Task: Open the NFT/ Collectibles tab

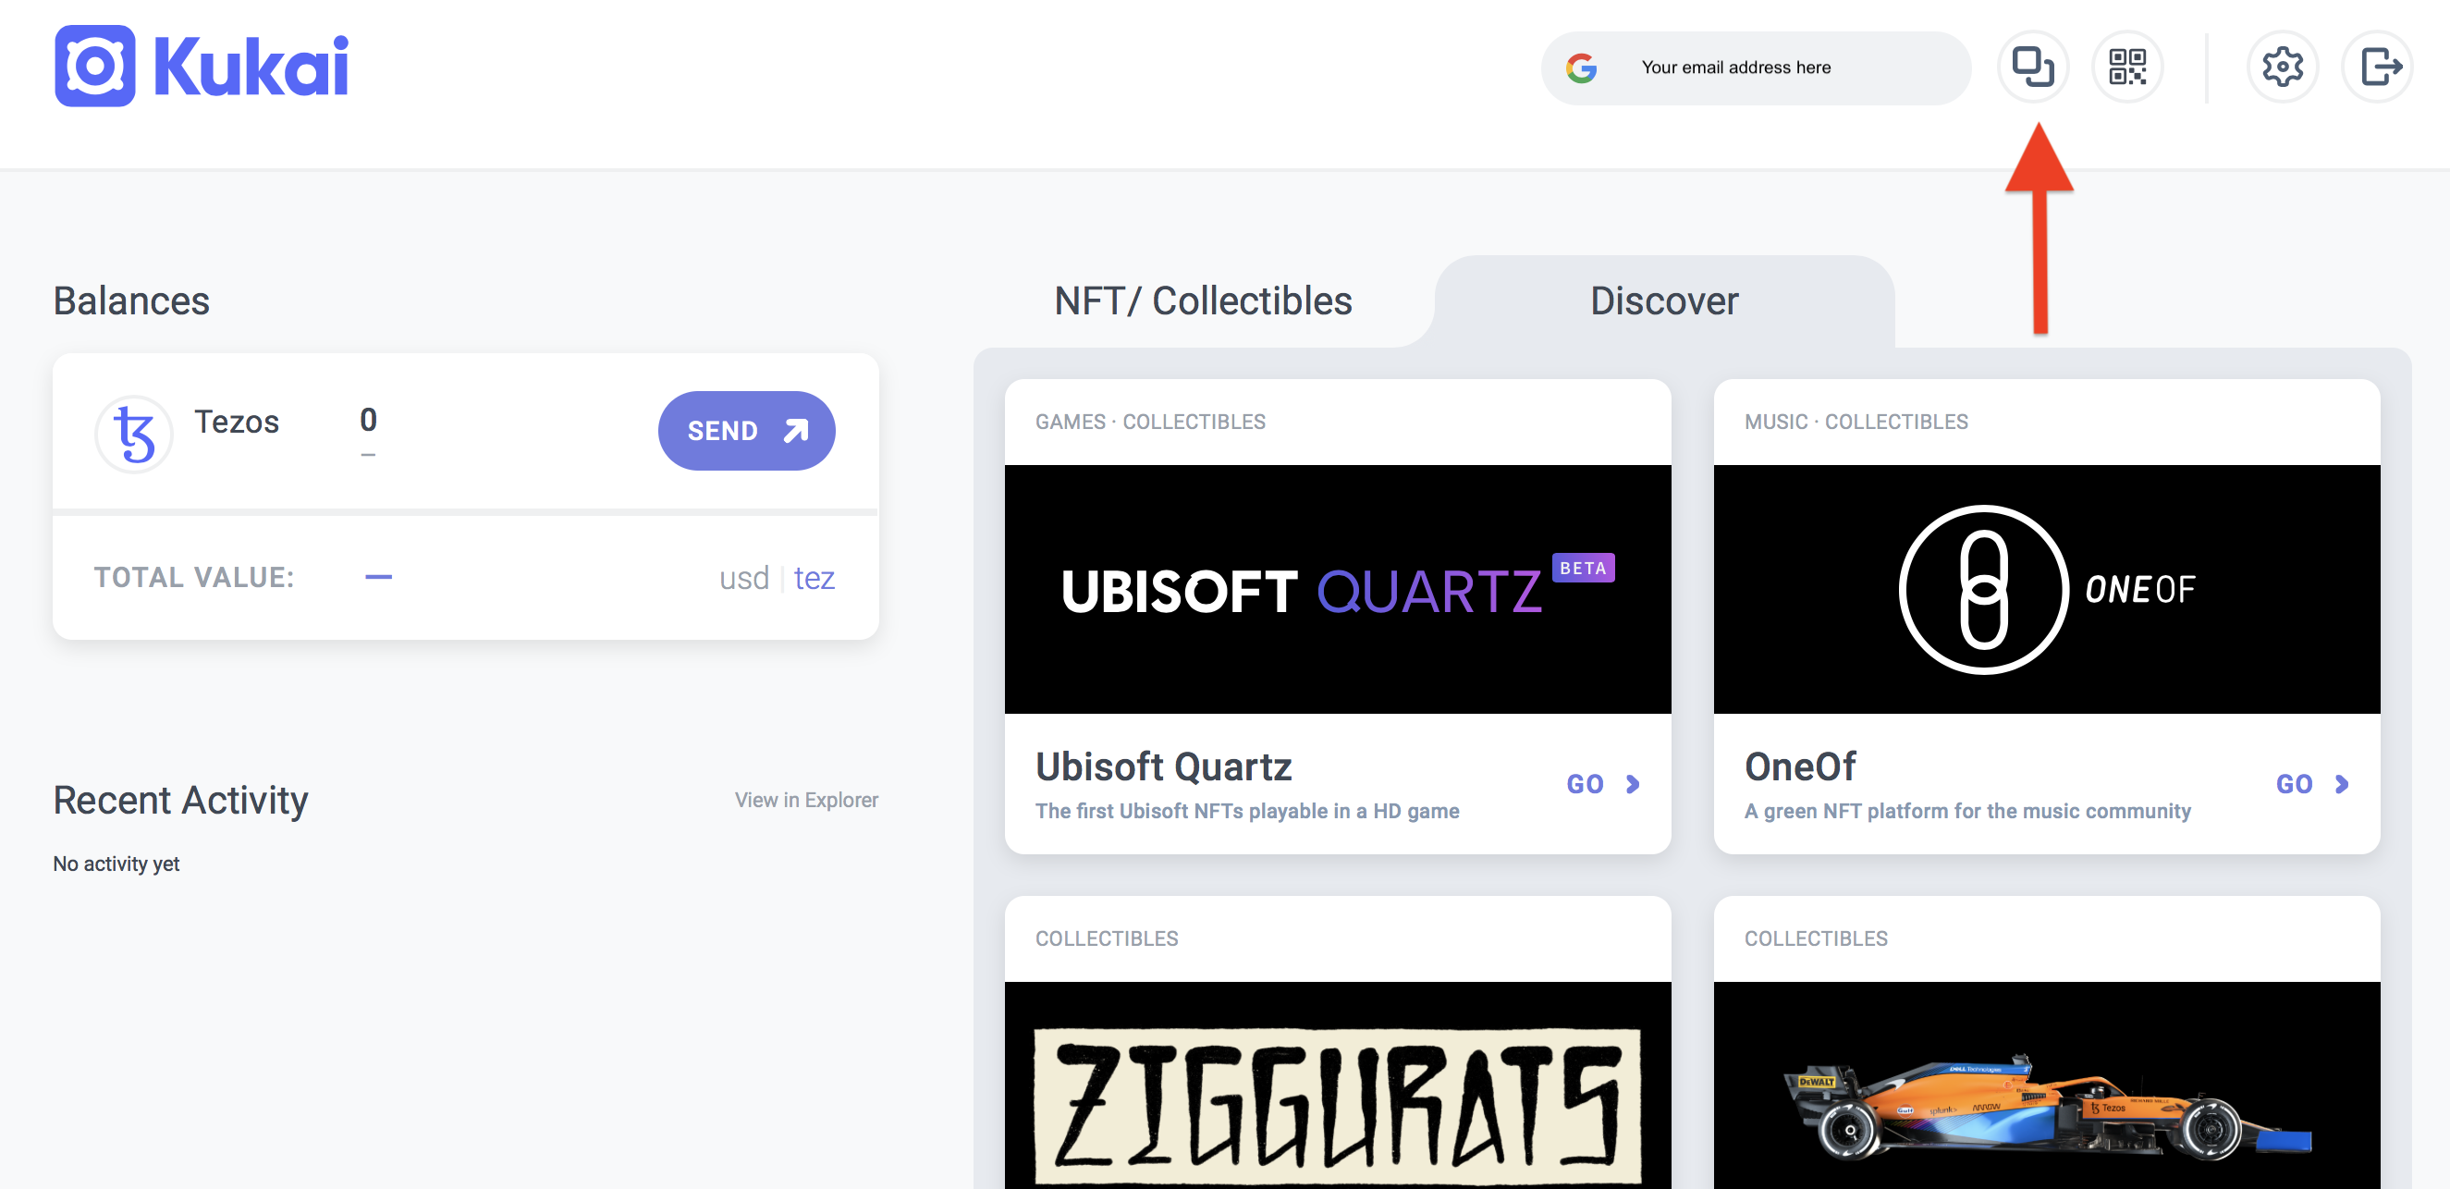Action: click(x=1203, y=300)
